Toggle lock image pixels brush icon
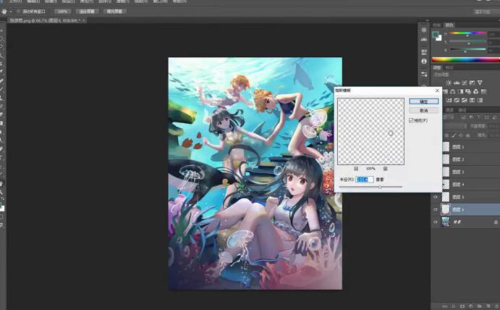500x310 pixels. coord(454,135)
